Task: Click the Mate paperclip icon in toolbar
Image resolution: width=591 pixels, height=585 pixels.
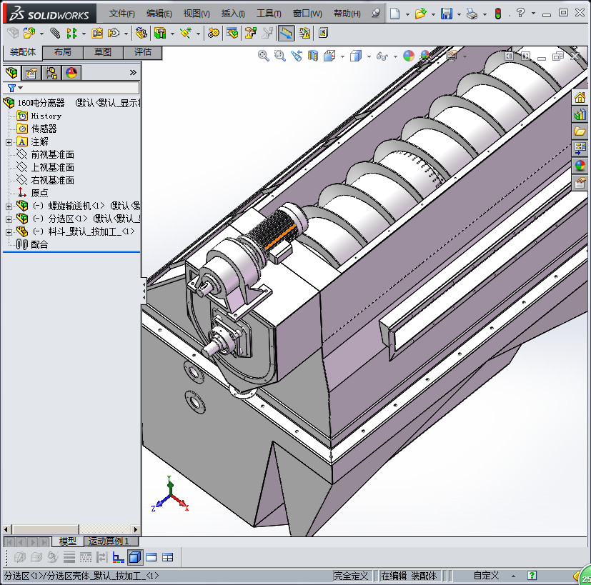Action: (56, 33)
